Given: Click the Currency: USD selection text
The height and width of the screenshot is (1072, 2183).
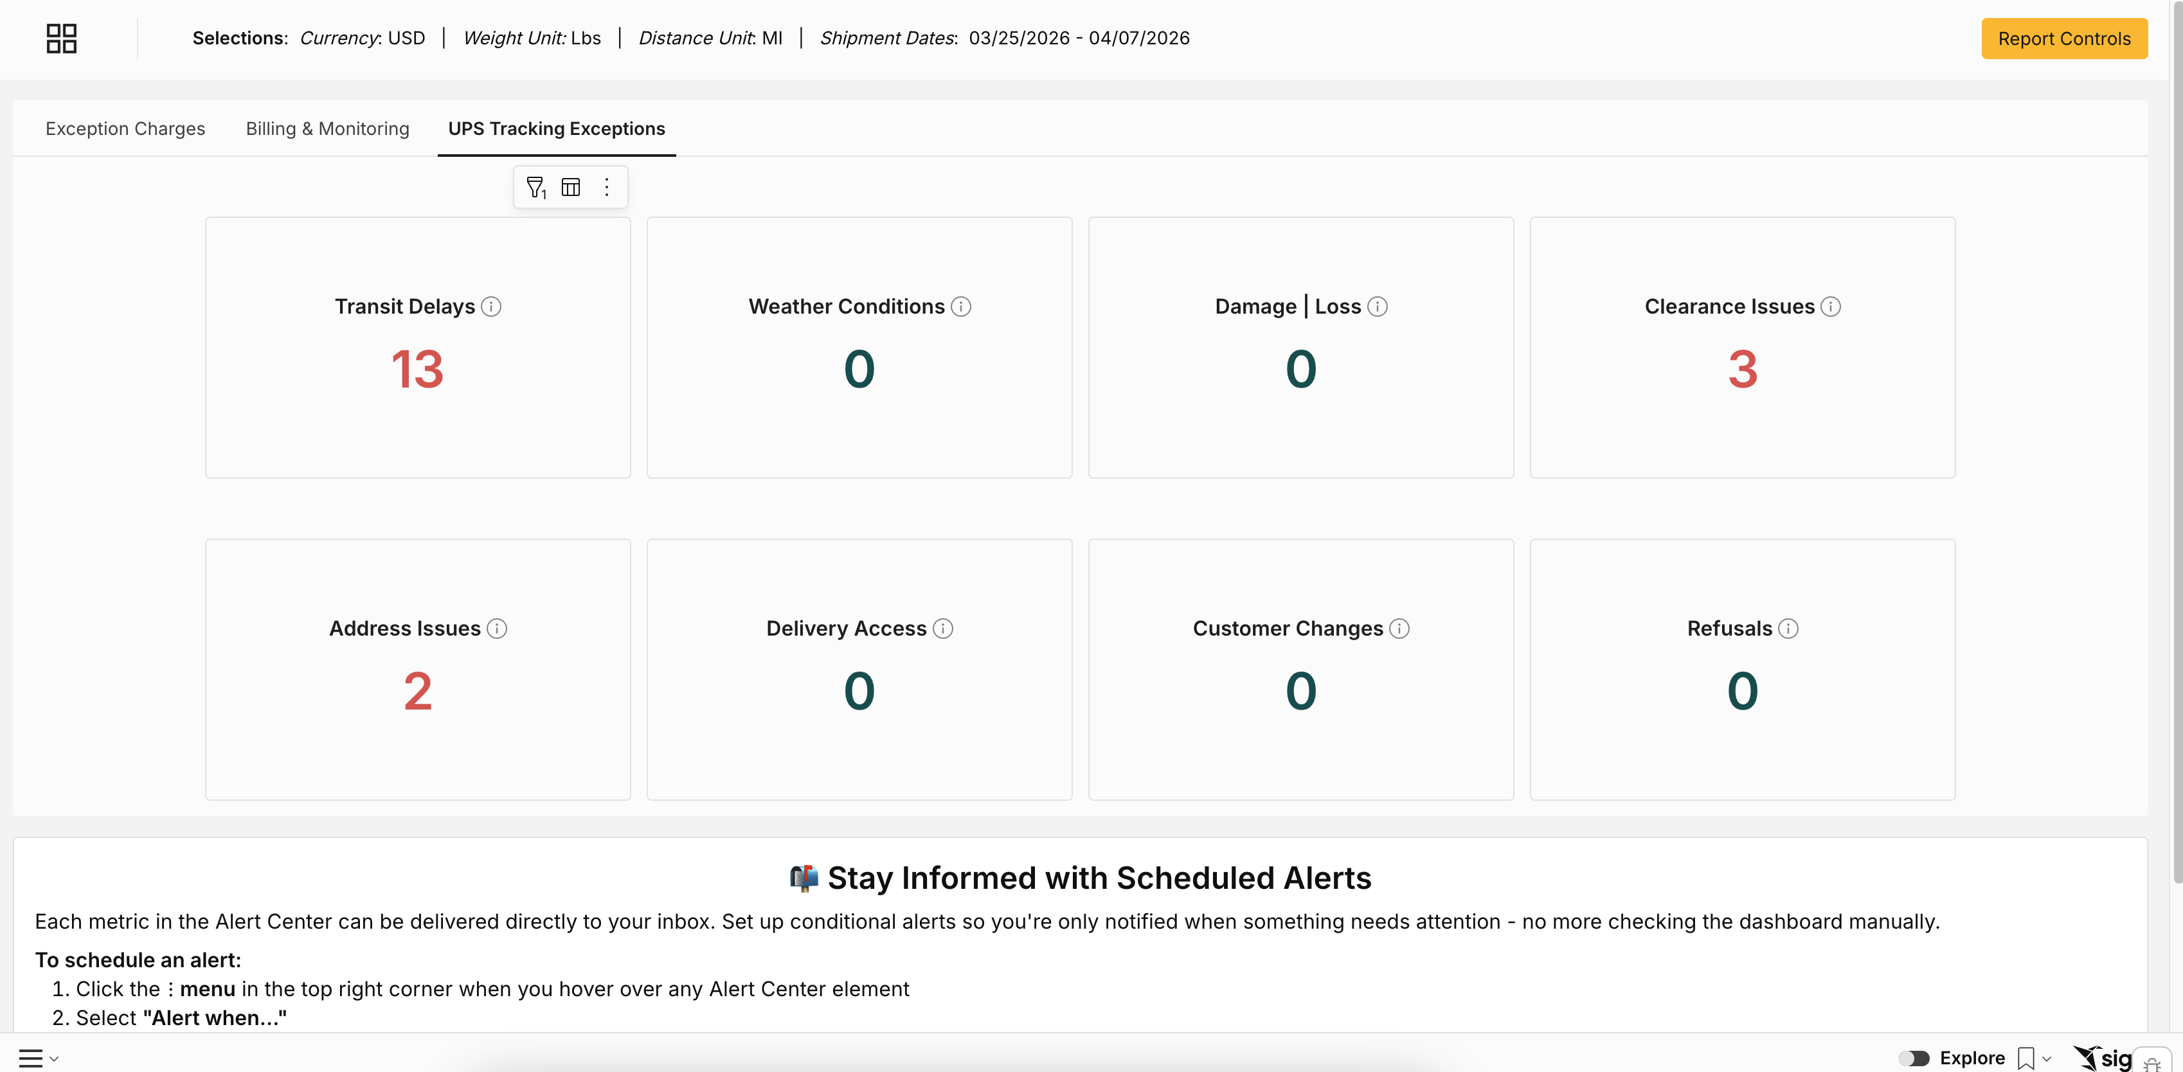Looking at the screenshot, I should pyautogui.click(x=362, y=38).
